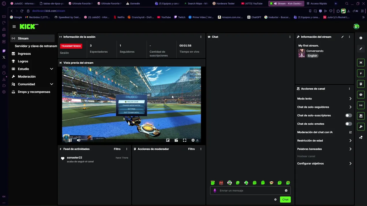The width and height of the screenshot is (367, 206).
Task: Open Ingresos in the left navigation
Action: tap(32, 54)
